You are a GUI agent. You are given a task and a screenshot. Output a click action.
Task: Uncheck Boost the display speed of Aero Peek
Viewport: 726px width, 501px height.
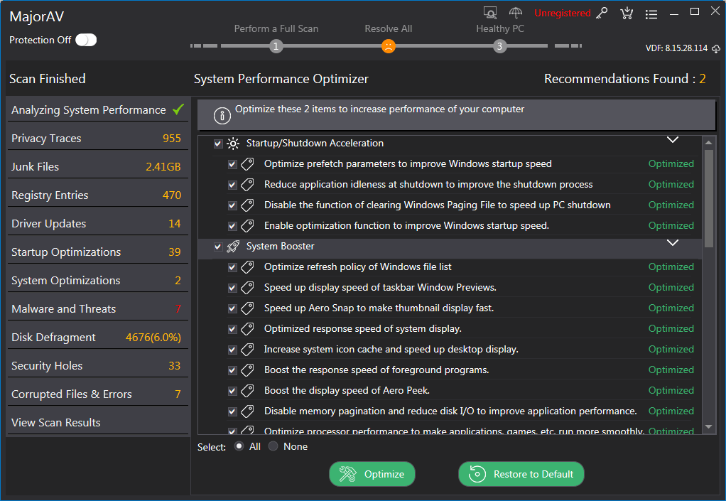point(232,391)
